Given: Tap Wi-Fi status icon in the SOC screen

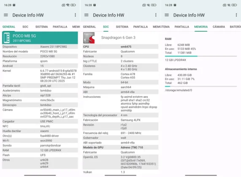Looking at the screenshot, I should coord(148,5).
